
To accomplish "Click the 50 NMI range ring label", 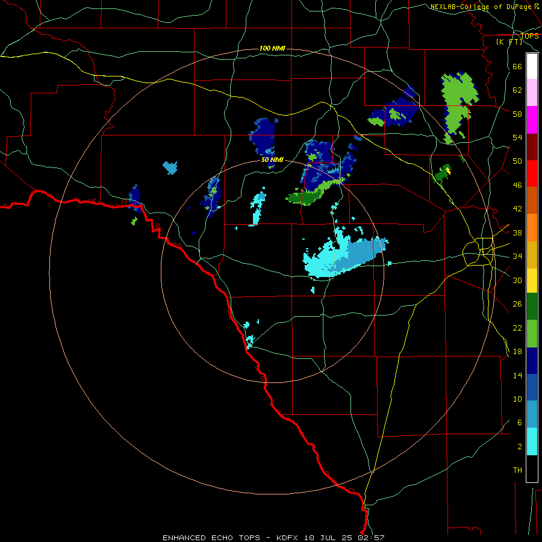I will pos(272,160).
